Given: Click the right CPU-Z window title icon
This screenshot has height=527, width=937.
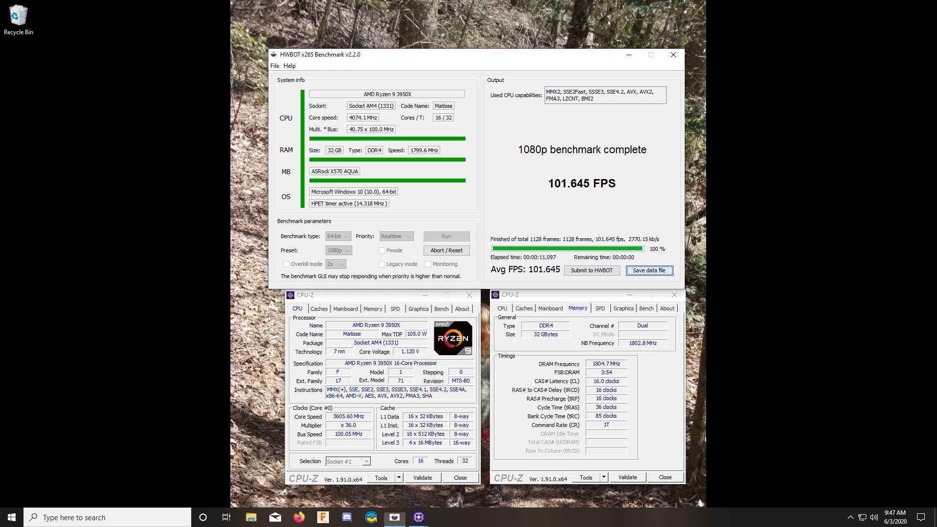Looking at the screenshot, I should coord(495,295).
